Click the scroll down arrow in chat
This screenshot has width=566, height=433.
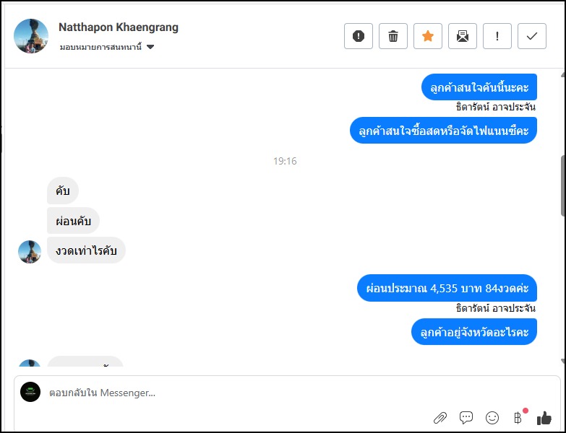(563, 361)
